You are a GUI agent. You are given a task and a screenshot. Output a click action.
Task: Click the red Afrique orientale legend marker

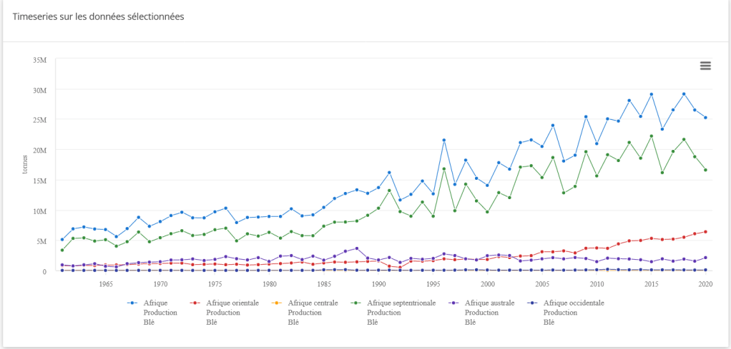click(x=194, y=303)
